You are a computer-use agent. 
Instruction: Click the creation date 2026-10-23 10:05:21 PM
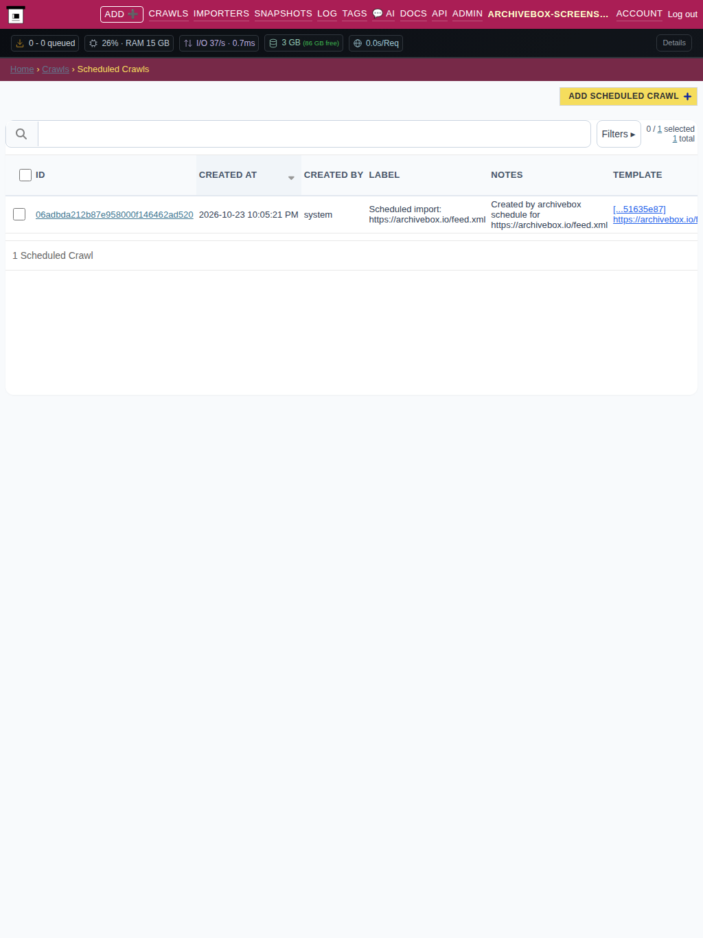249,215
